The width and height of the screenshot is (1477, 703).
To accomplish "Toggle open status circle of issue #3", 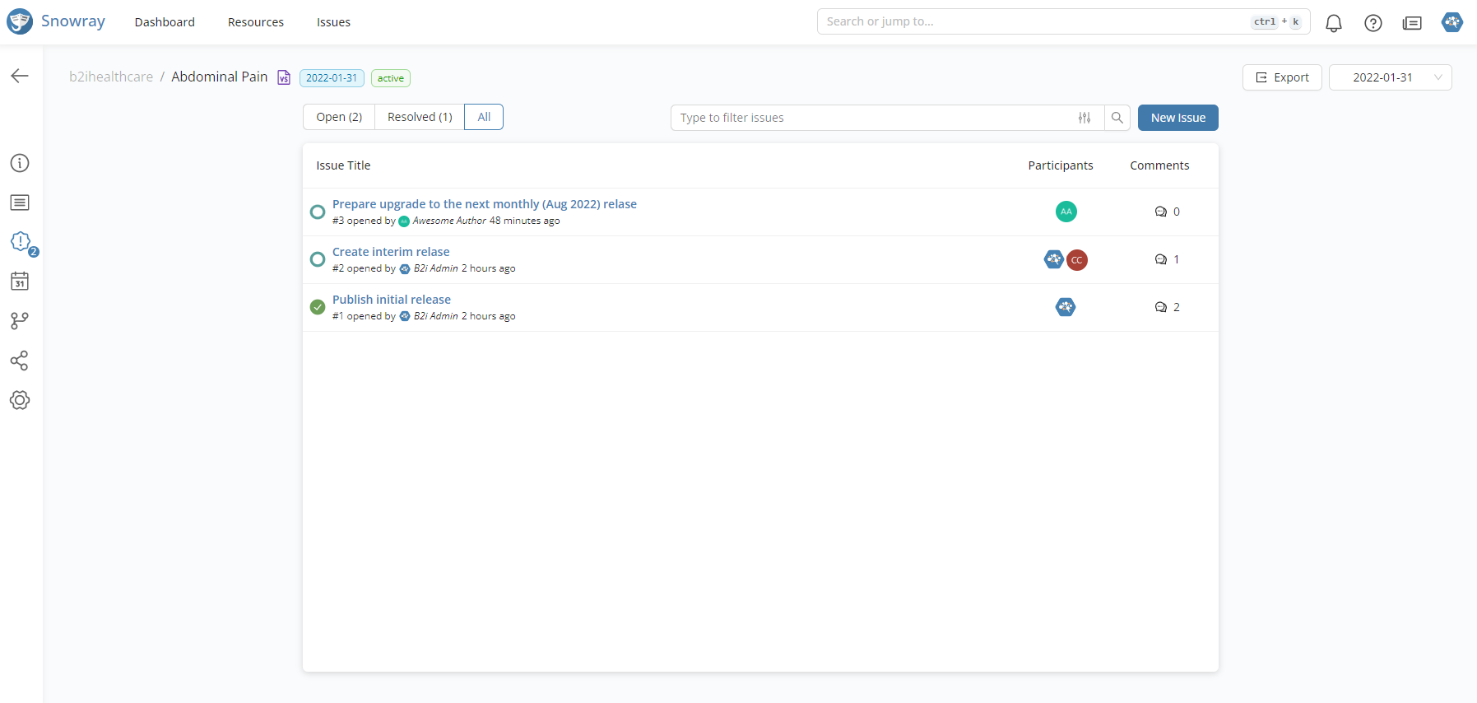I will [x=318, y=212].
